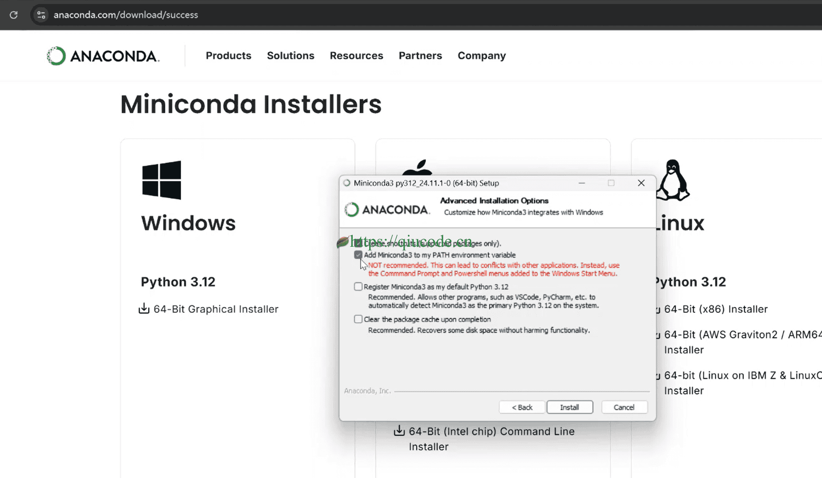The image size is (822, 478).
Task: Click the Anaconda logo in setup dialog
Action: [387, 209]
